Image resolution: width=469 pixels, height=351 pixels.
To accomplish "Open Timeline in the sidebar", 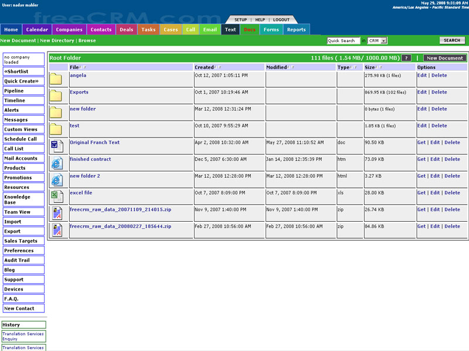I will pyautogui.click(x=23, y=101).
